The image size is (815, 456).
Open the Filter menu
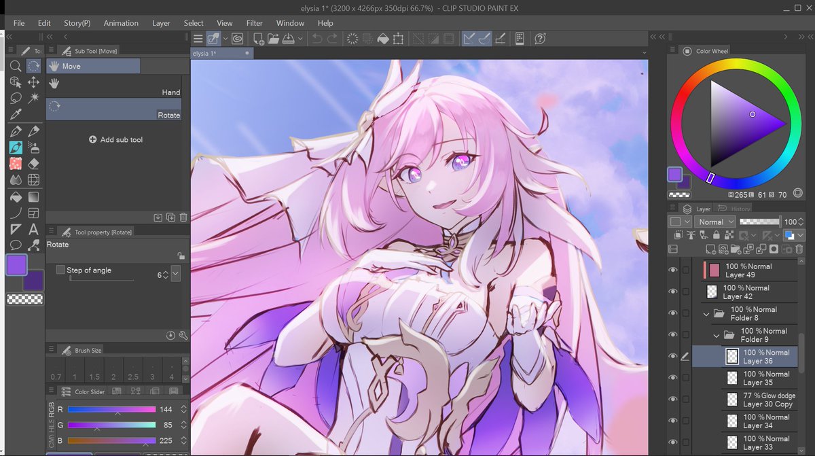click(x=255, y=22)
